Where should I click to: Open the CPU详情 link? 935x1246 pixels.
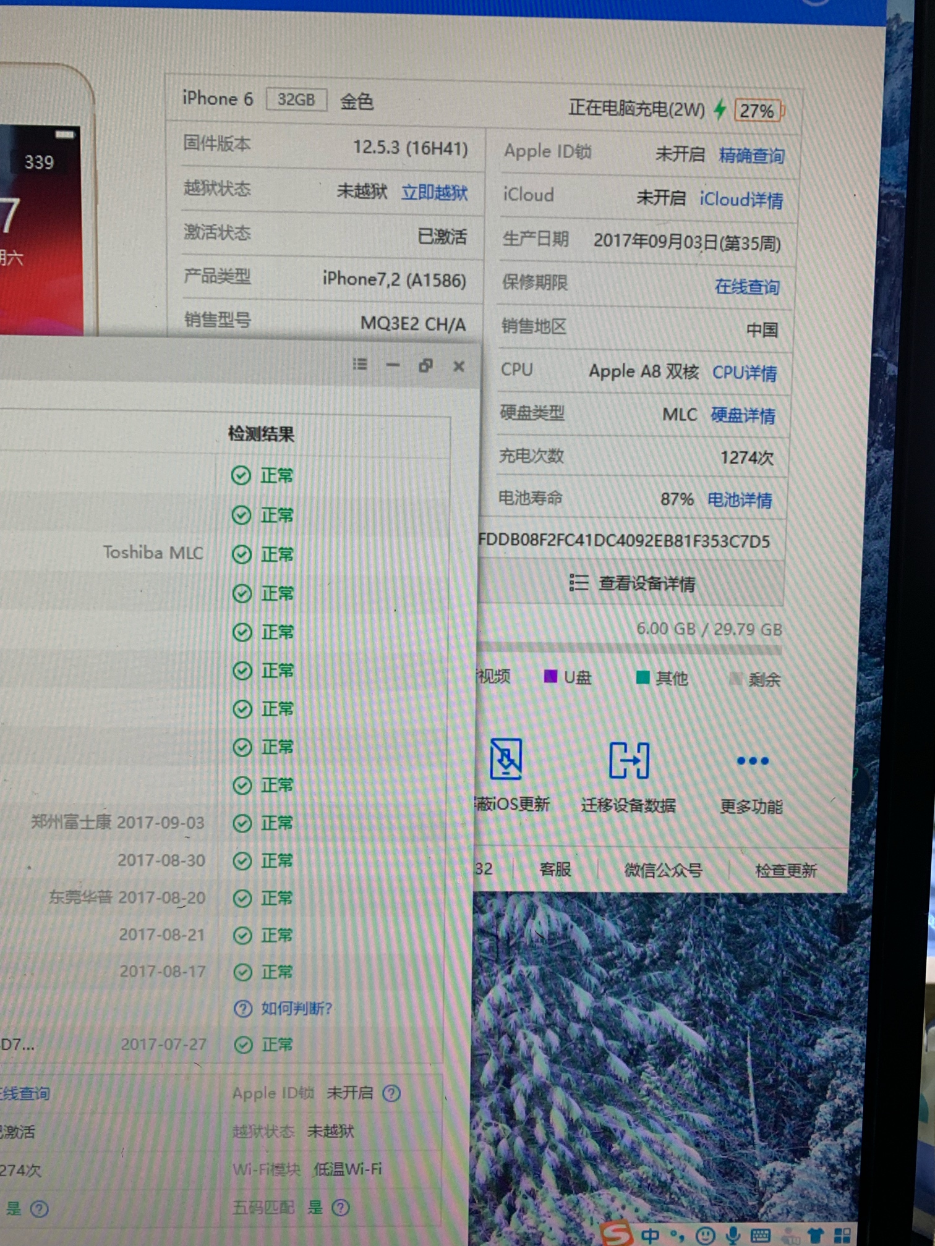[x=745, y=373]
